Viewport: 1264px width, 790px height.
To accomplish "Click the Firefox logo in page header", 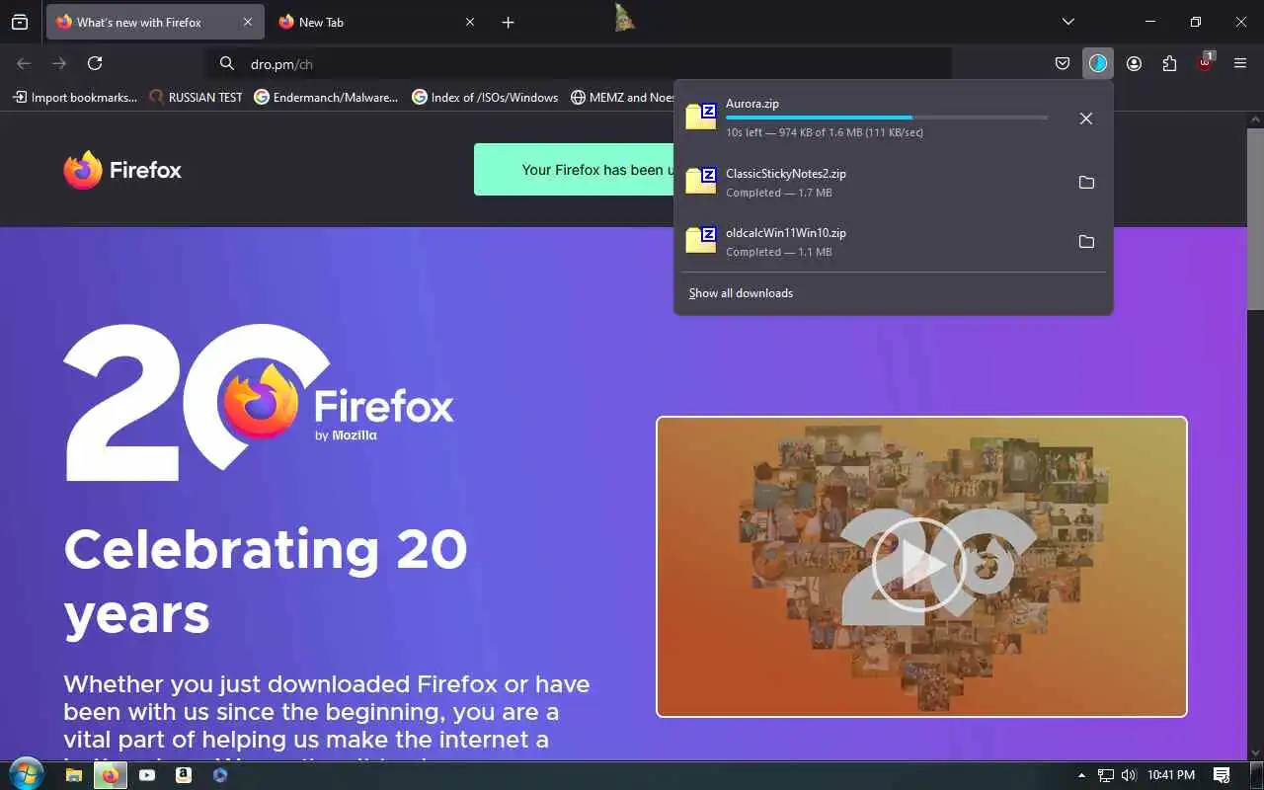I will coord(122,170).
